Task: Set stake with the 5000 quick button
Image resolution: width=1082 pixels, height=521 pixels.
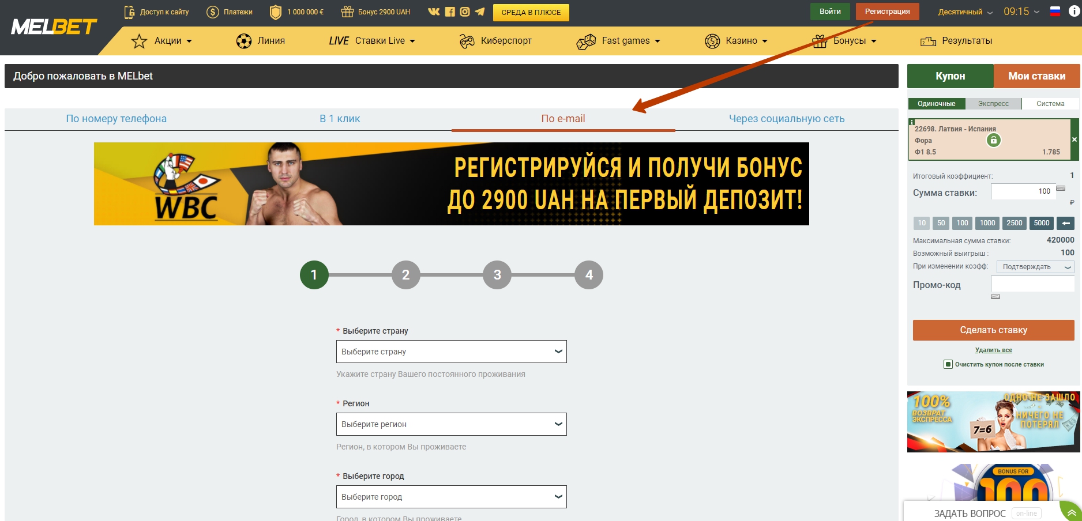Action: [1042, 223]
